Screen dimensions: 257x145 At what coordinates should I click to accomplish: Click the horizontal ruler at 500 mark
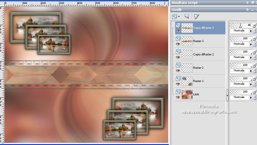(x=98, y=3)
